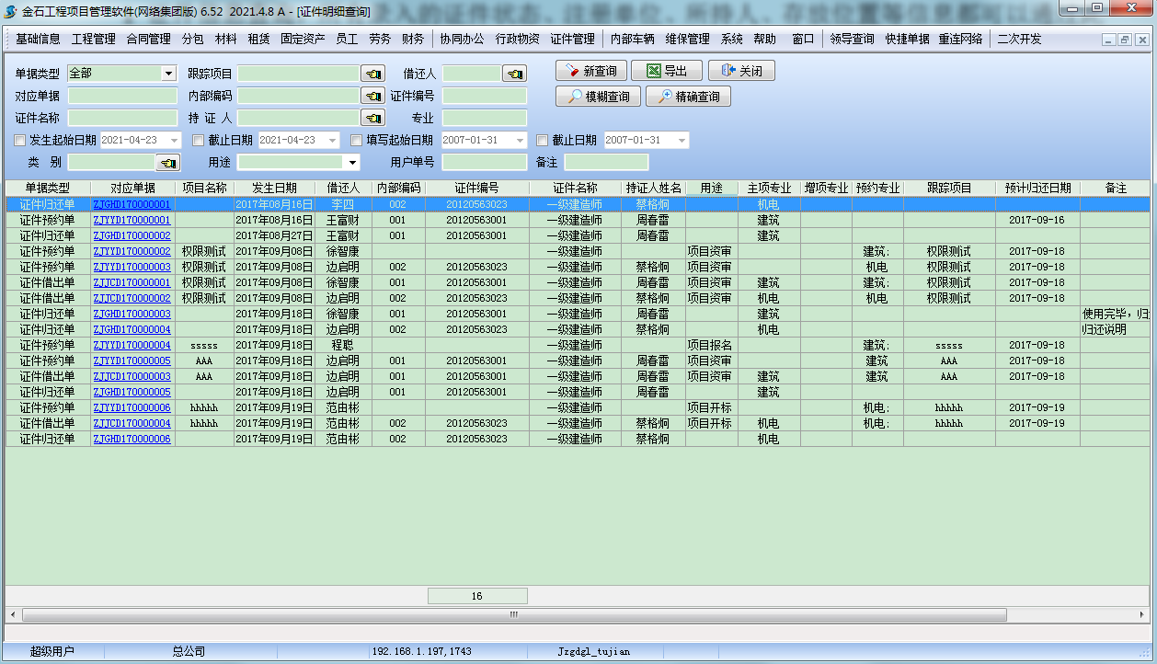This screenshot has height=664, width=1157.
Task: Open the 发生起始日期 date picker dropdown
Action: (x=174, y=141)
